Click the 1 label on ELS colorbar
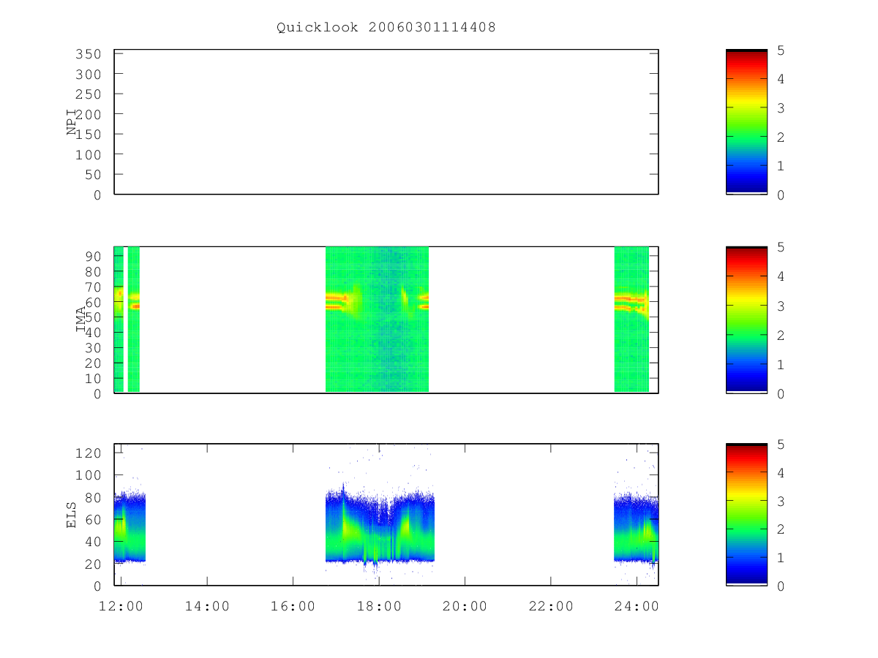This screenshot has width=878, height=658. pos(780,557)
